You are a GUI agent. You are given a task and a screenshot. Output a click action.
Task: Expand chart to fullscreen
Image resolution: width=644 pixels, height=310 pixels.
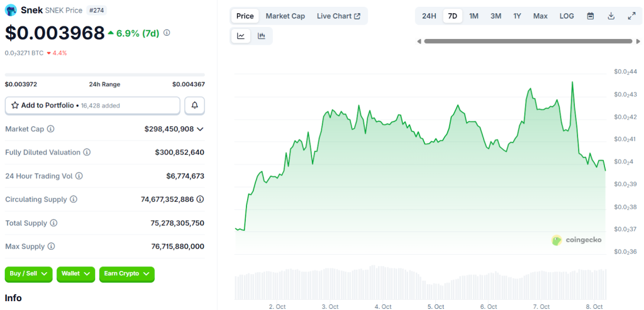(631, 16)
